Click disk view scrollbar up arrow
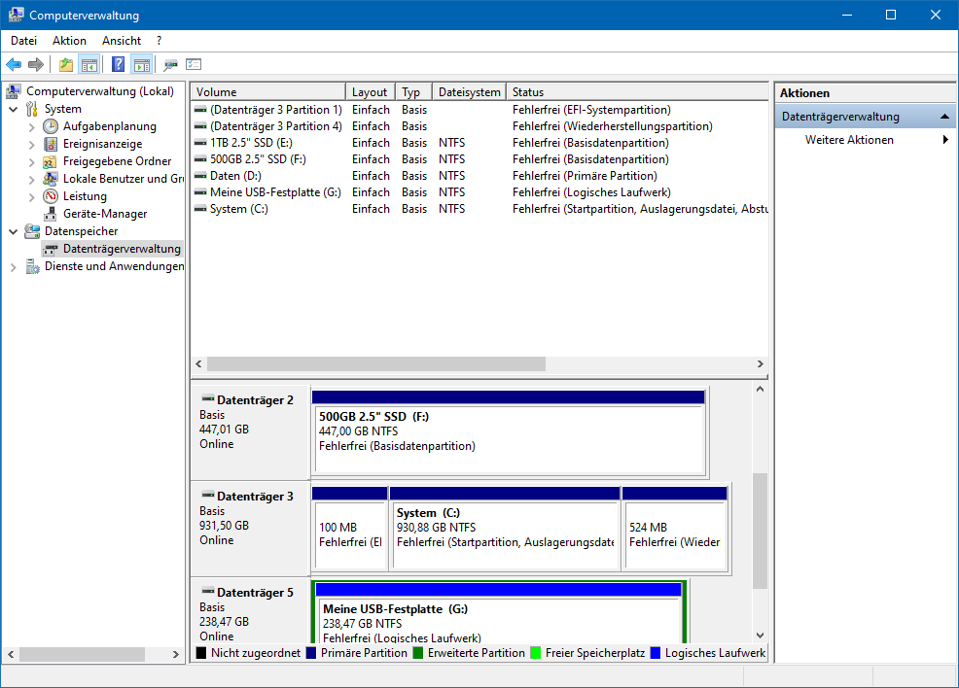959x688 pixels. [760, 390]
